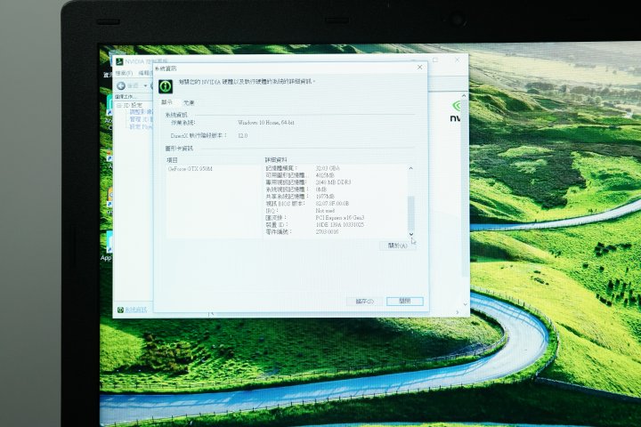Click the DirectX version value 12.0
The width and height of the screenshot is (641, 427).
pos(242,135)
